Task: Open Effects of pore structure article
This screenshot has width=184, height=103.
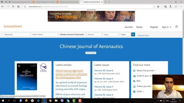Action: (x=70, y=96)
